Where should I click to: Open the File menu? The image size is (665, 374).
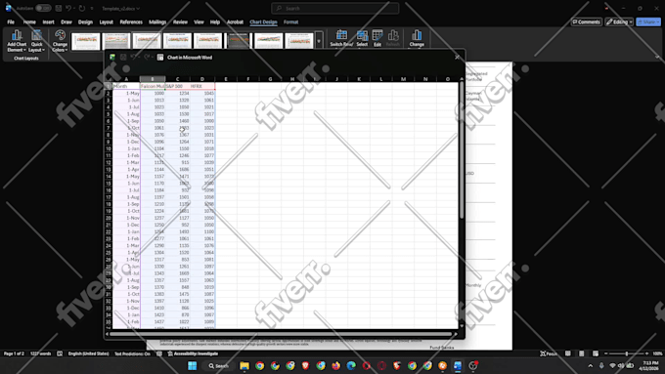click(11, 22)
